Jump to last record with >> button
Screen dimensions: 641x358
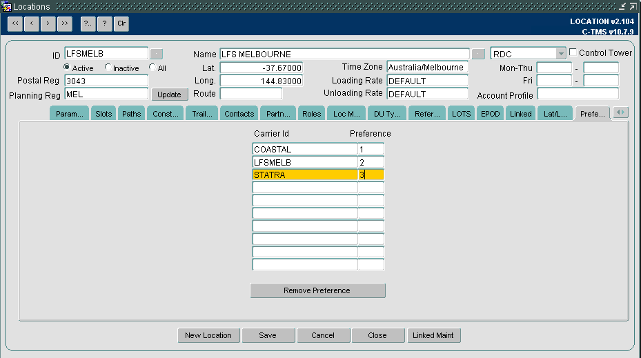click(65, 23)
